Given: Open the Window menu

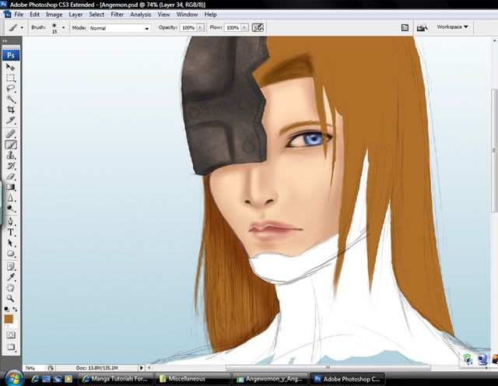Looking at the screenshot, I should click(x=187, y=15).
